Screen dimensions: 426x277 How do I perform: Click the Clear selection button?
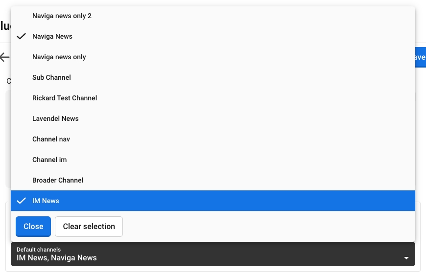click(x=89, y=227)
